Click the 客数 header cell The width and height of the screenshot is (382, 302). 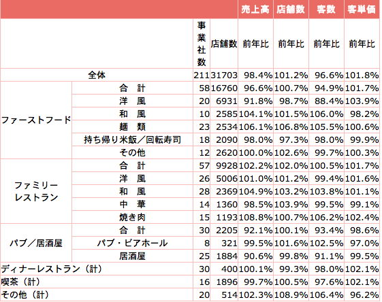[326, 10]
